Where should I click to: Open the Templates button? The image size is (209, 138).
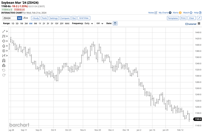click(173, 18)
